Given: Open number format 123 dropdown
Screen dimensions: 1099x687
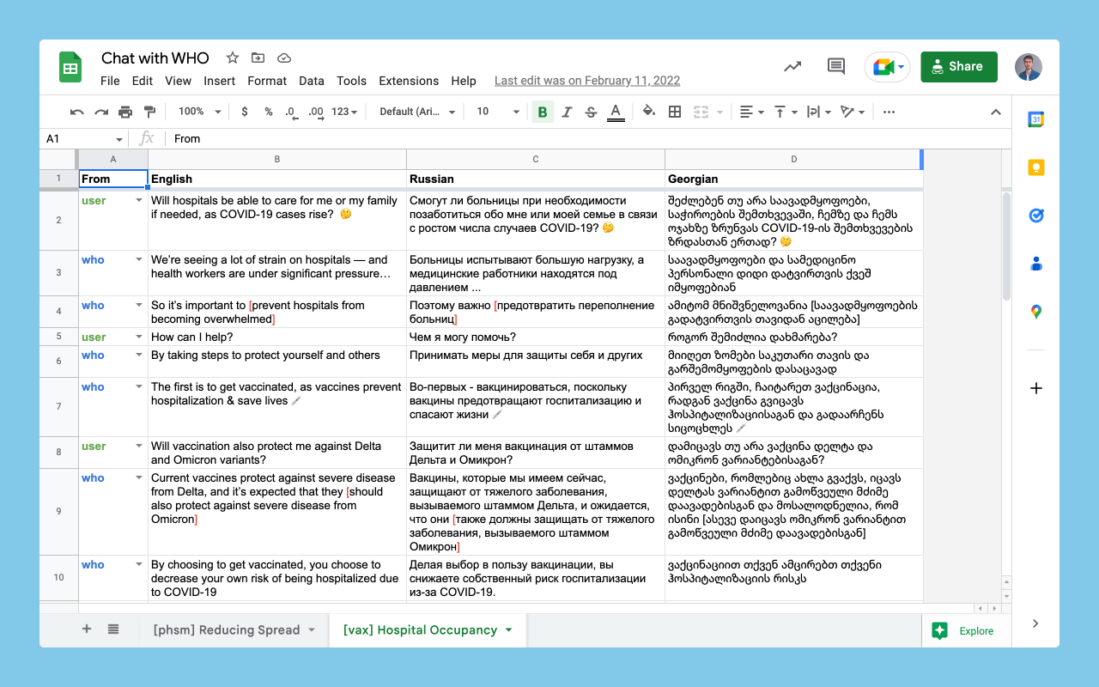Looking at the screenshot, I should click(345, 112).
